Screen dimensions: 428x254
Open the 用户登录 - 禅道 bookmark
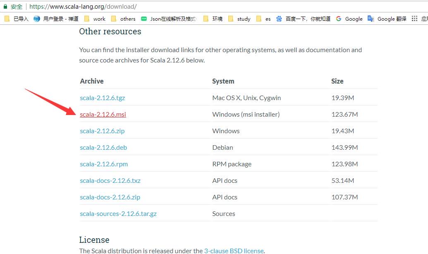(x=56, y=19)
